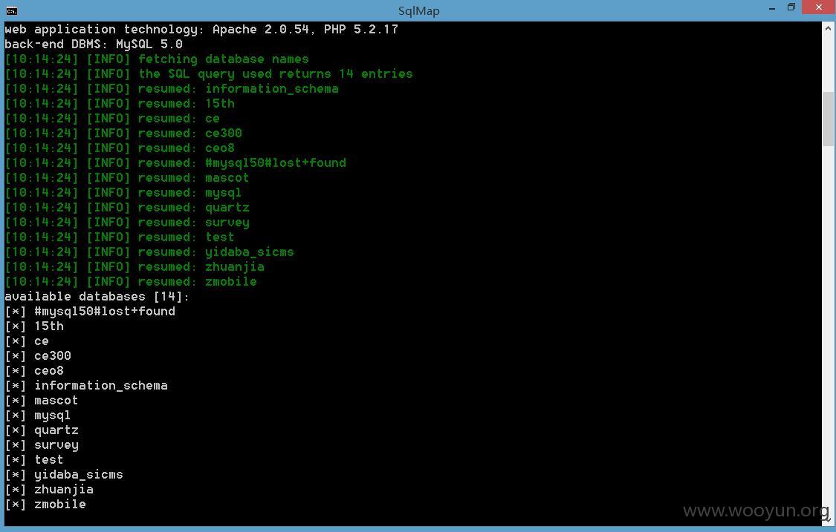Click 'resumed: test' log line
This screenshot has height=532, width=836.
point(120,237)
